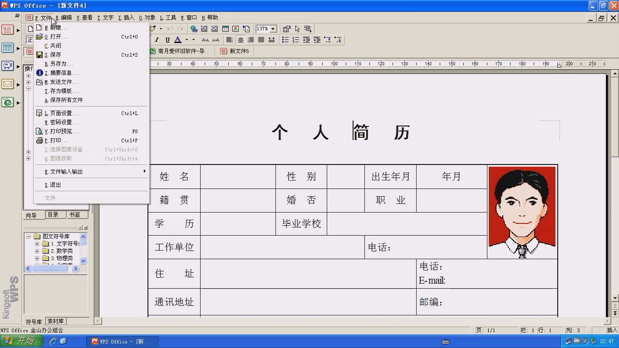Expand the 3. 物理类 folder

(x=37, y=258)
